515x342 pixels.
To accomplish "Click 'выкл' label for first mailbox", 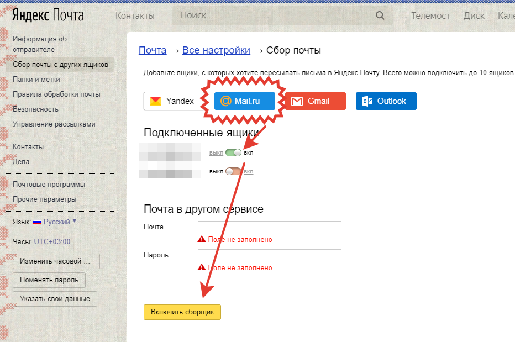I will point(216,153).
